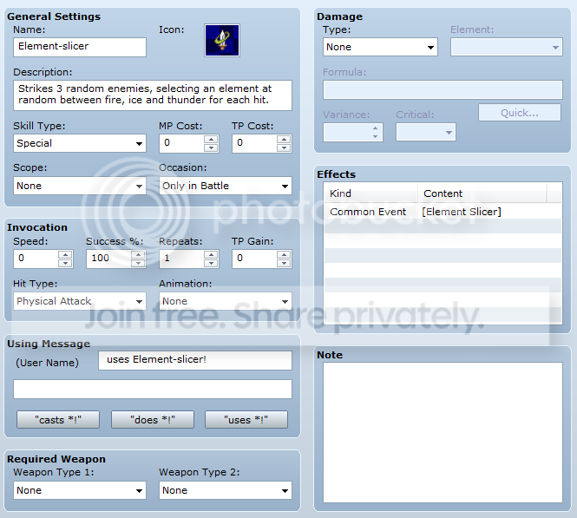Click the skill icon image
This screenshot has height=518, width=577.
222,41
